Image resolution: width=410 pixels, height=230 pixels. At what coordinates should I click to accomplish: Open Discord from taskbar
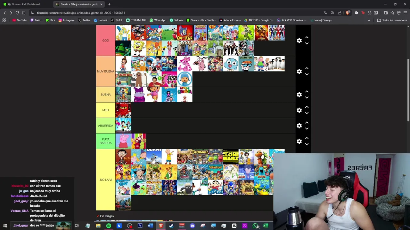point(192,226)
